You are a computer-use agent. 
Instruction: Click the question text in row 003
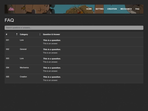(52, 59)
